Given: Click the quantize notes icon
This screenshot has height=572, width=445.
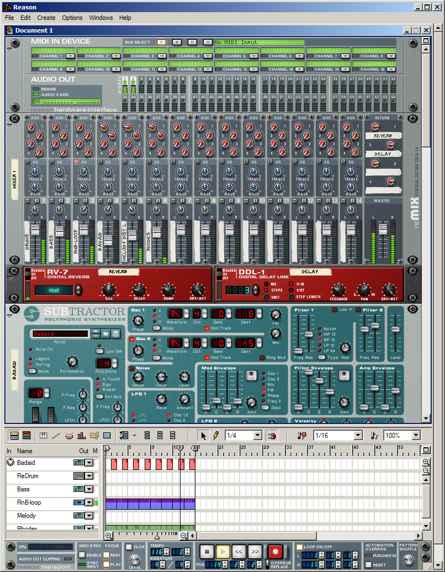Looking at the screenshot, I should (x=301, y=435).
